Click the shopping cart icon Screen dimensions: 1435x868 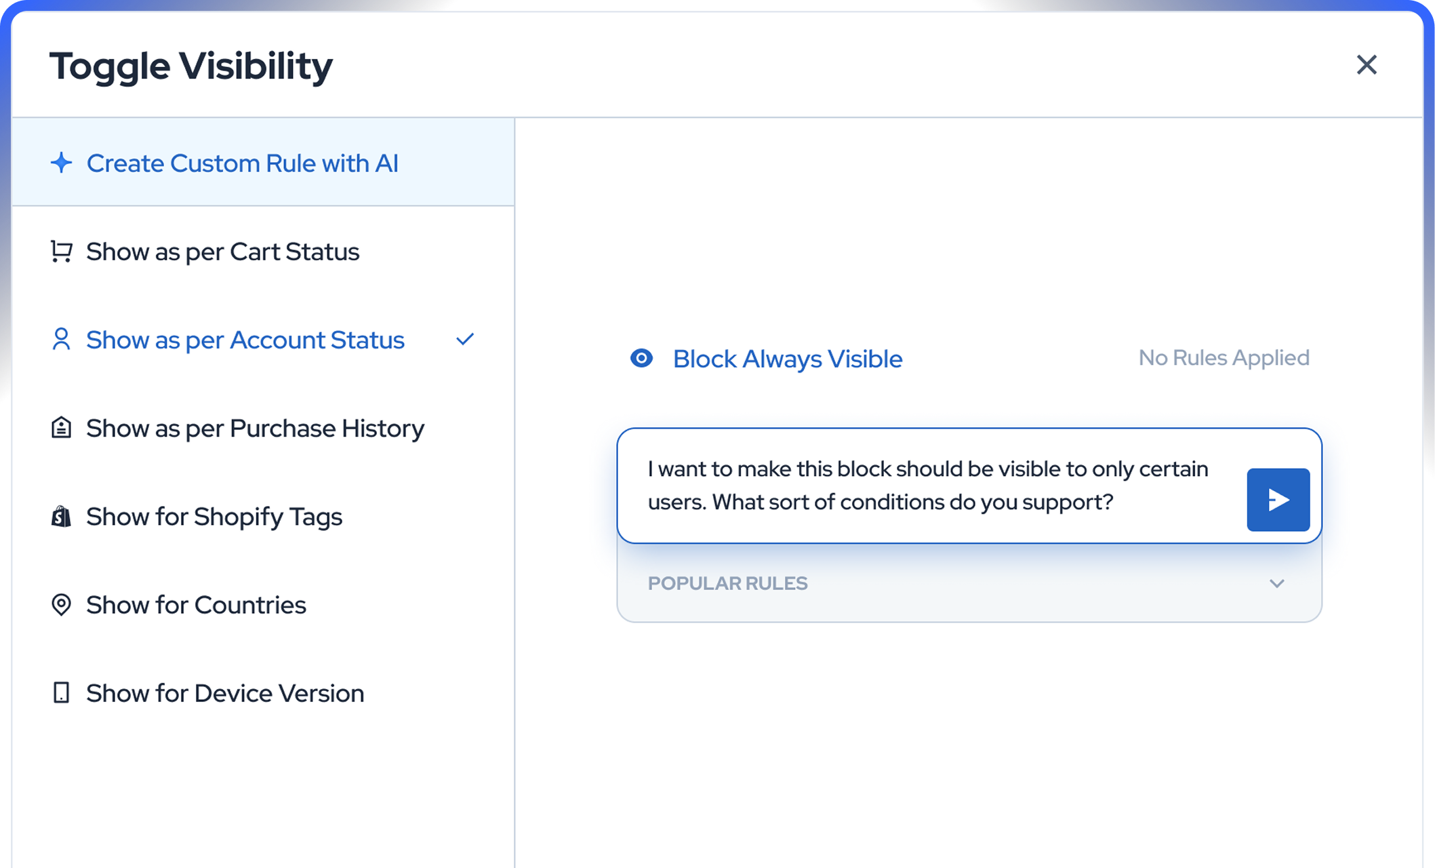(61, 252)
